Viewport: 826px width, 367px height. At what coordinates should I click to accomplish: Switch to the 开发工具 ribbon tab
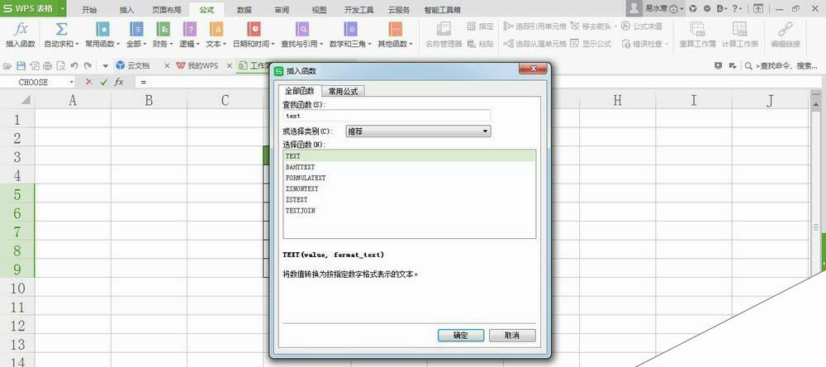click(358, 9)
